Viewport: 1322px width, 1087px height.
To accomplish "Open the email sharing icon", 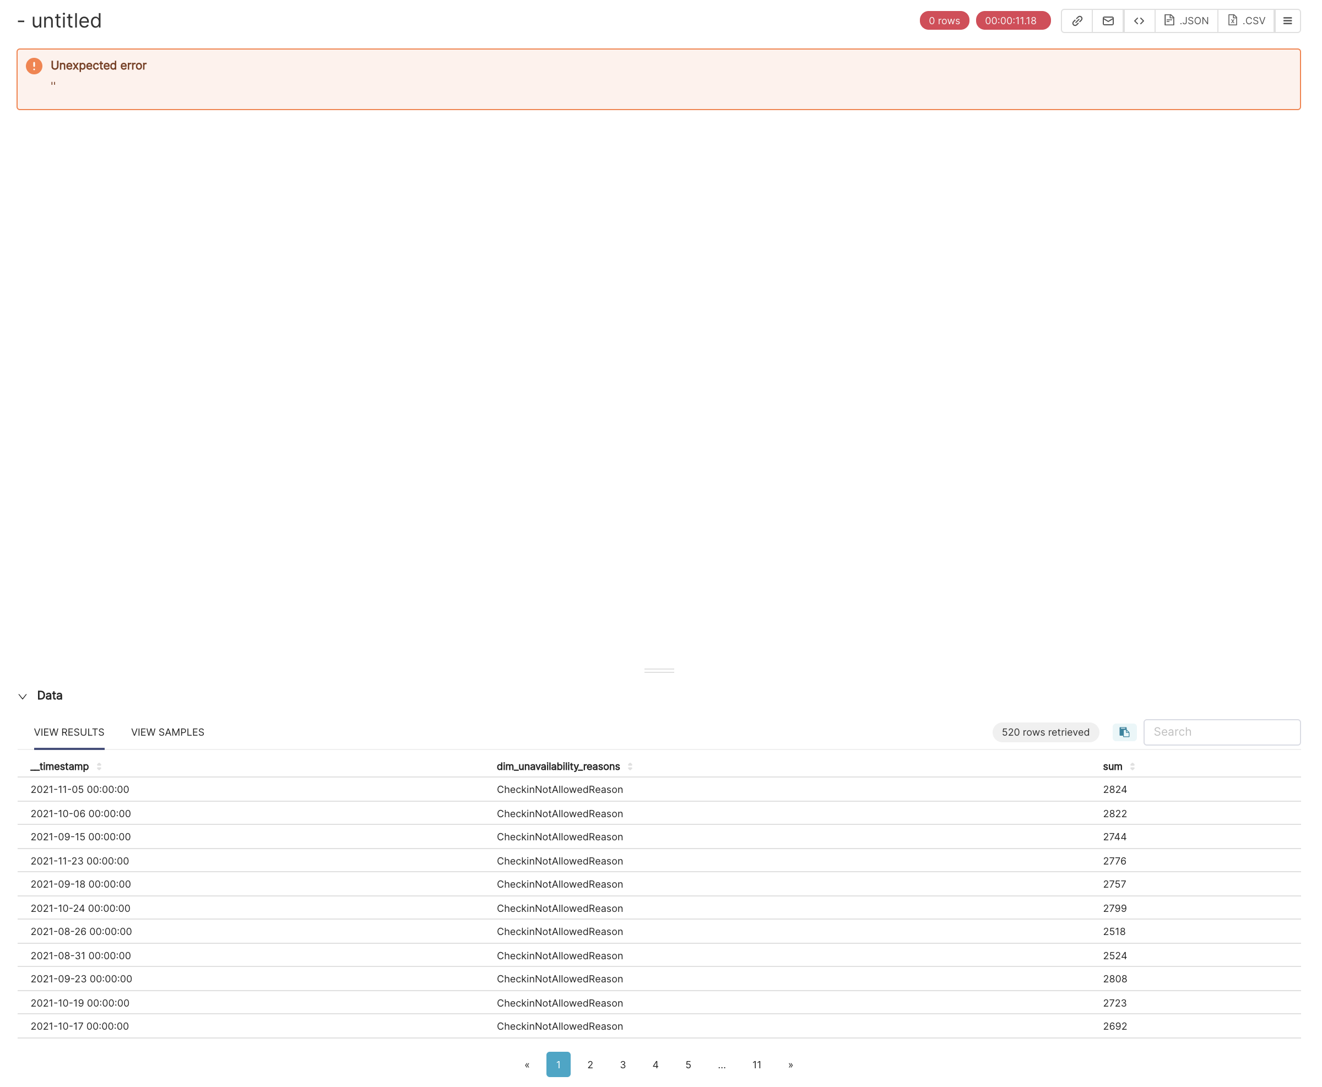I will click(x=1108, y=20).
